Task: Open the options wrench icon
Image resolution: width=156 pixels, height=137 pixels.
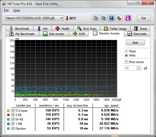Action: click(x=119, y=18)
